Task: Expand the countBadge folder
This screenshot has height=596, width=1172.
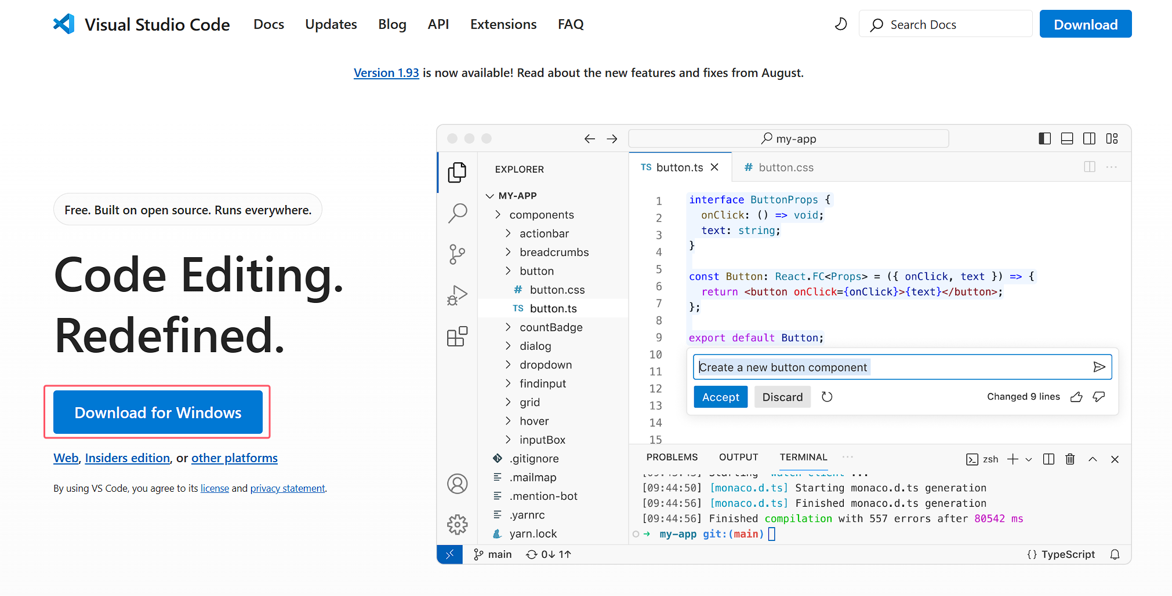Action: (x=508, y=327)
